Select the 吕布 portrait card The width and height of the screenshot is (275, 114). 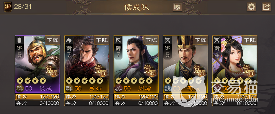click(x=87, y=65)
